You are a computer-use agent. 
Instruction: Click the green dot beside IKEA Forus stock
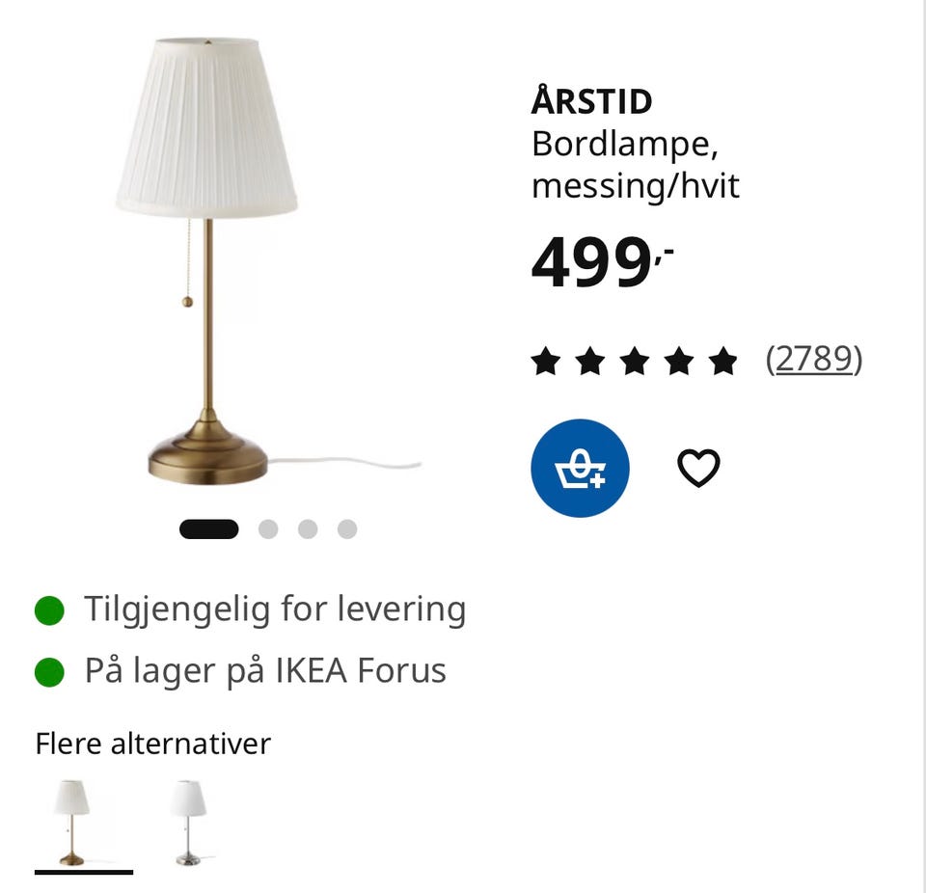point(49,672)
